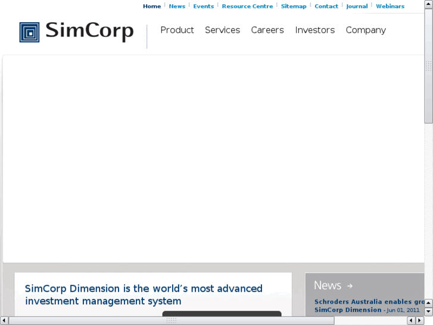
Task: Click the left arrow of horizontal scrollbar
Action: tap(4, 321)
